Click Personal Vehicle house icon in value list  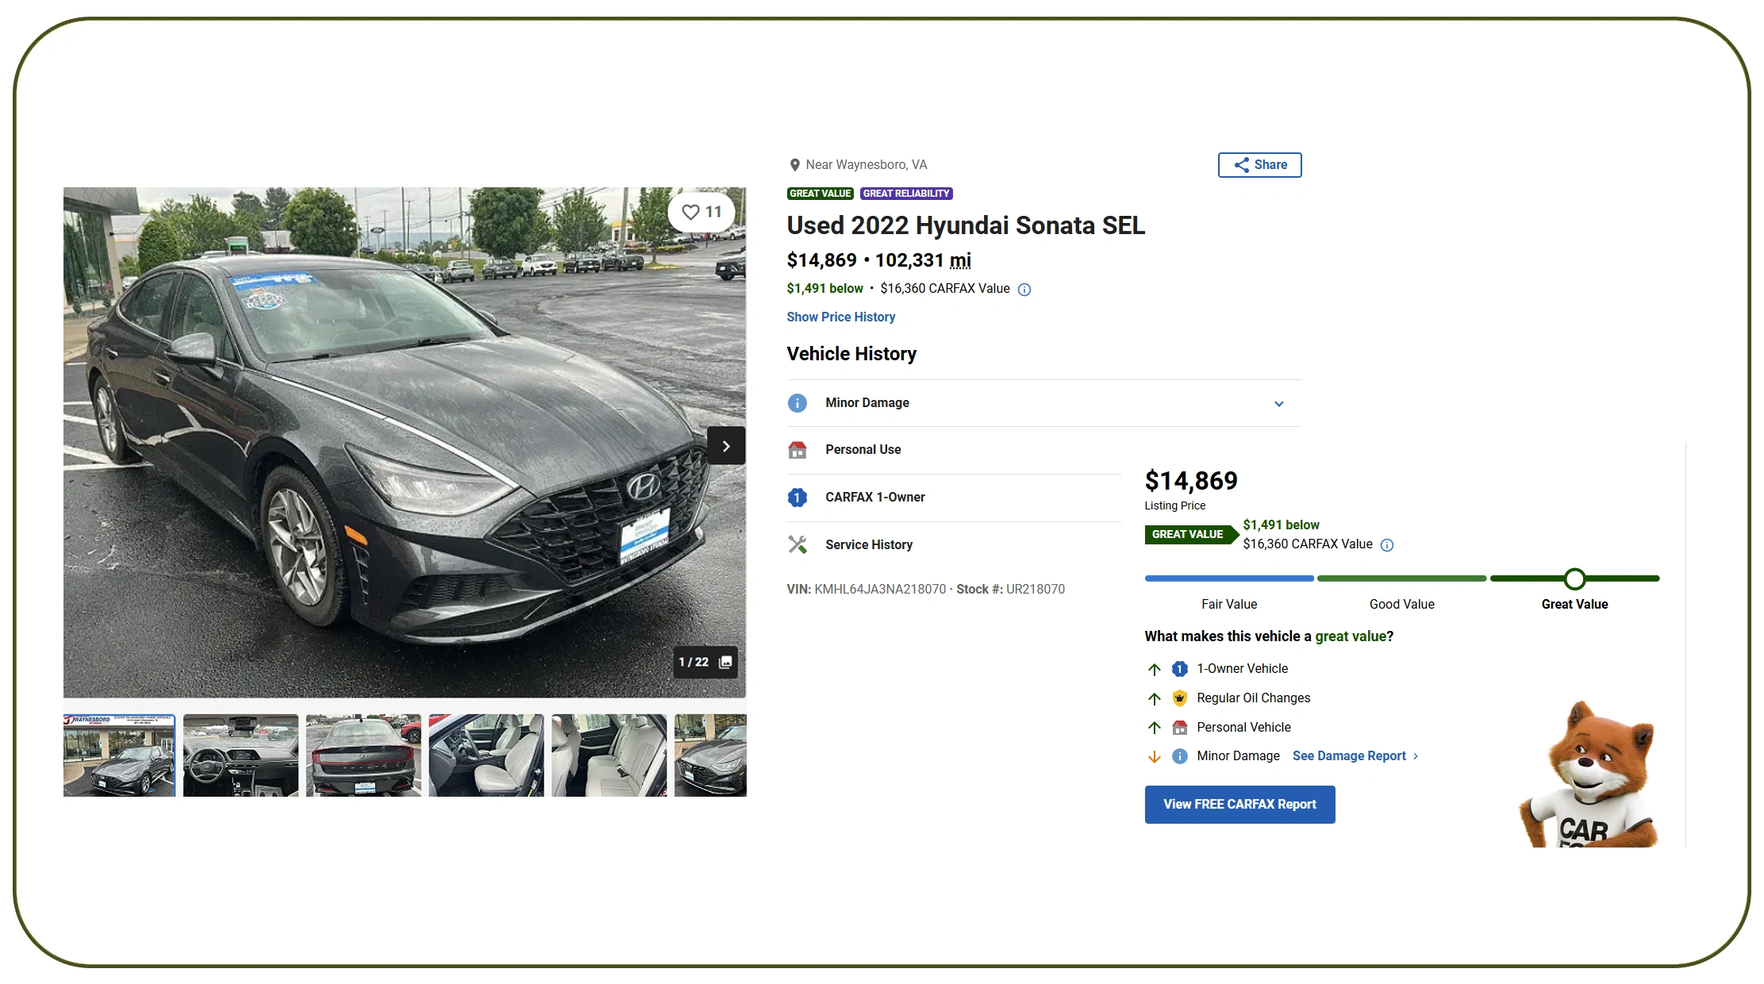(x=1180, y=728)
